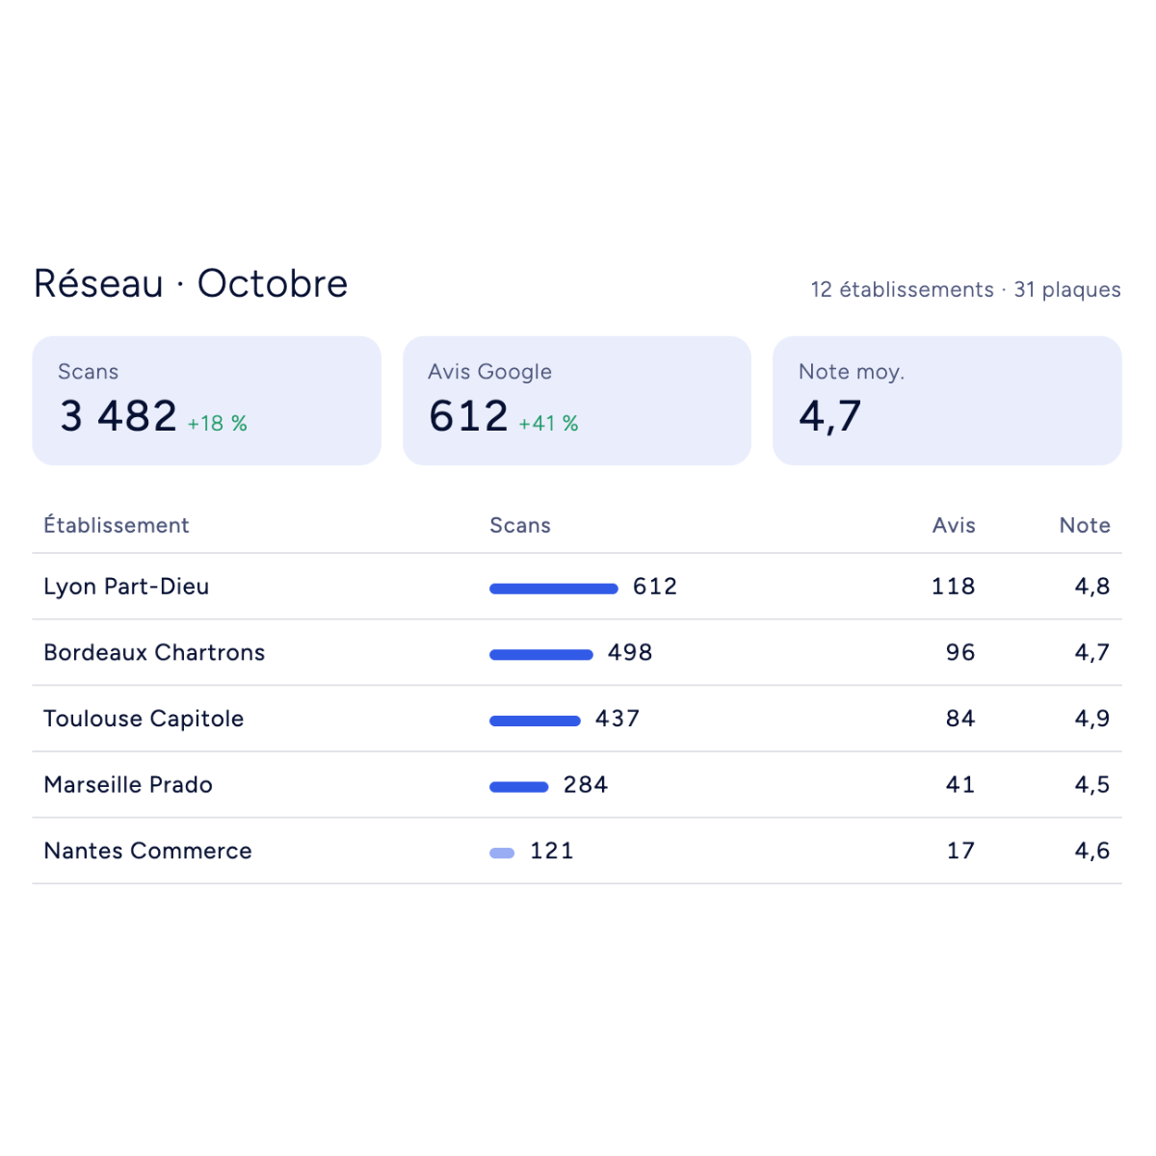Click the 17 avis count for Nantes Commerce

[960, 851]
